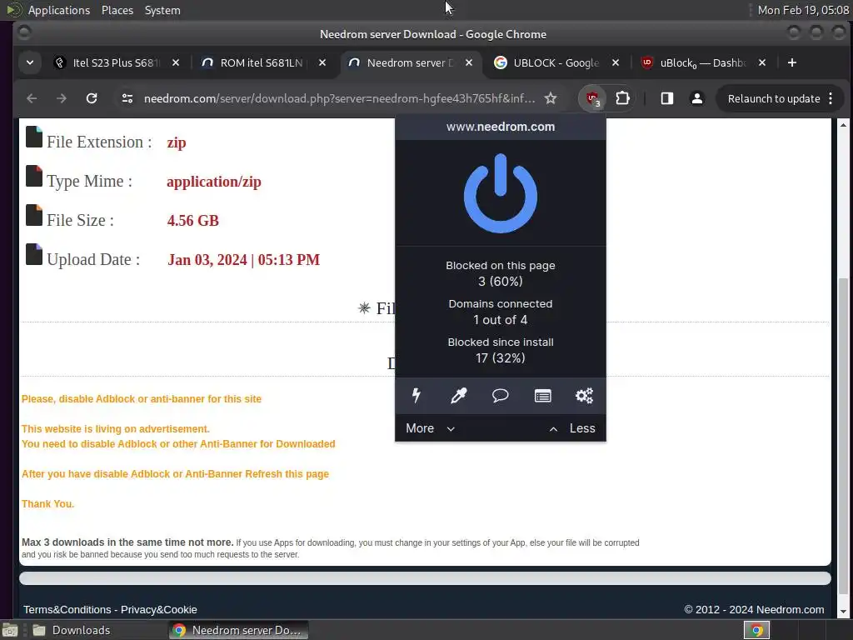853x640 pixels.
Task: Open Privacy&Cookie link
Action: [x=159, y=609]
